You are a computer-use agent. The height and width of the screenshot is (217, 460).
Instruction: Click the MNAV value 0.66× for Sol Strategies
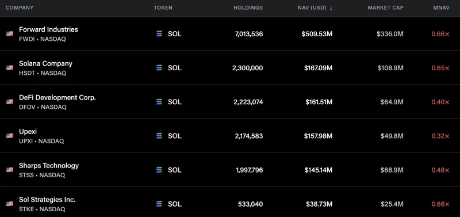tap(440, 204)
